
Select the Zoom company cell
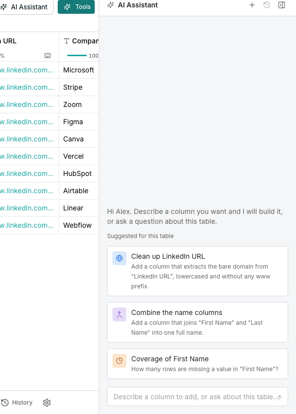[x=79, y=104]
